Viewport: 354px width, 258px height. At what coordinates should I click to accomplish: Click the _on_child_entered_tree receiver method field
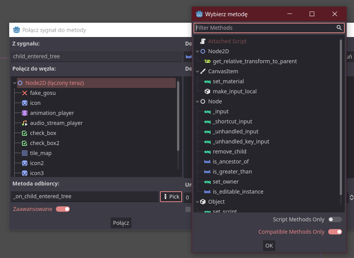pos(85,196)
